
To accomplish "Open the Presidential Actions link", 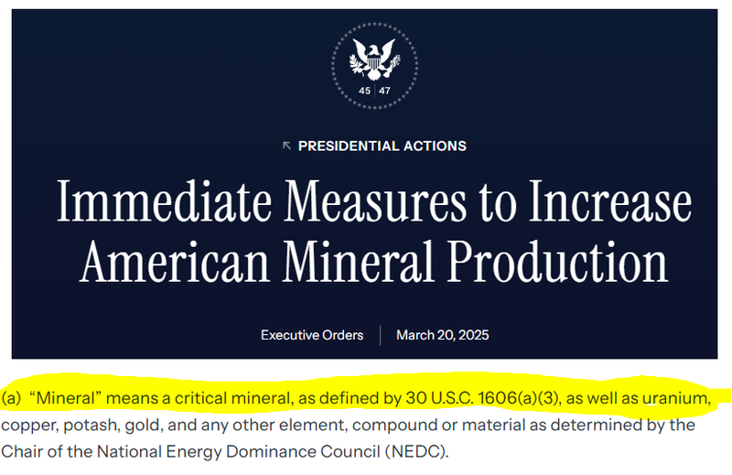I will [382, 146].
